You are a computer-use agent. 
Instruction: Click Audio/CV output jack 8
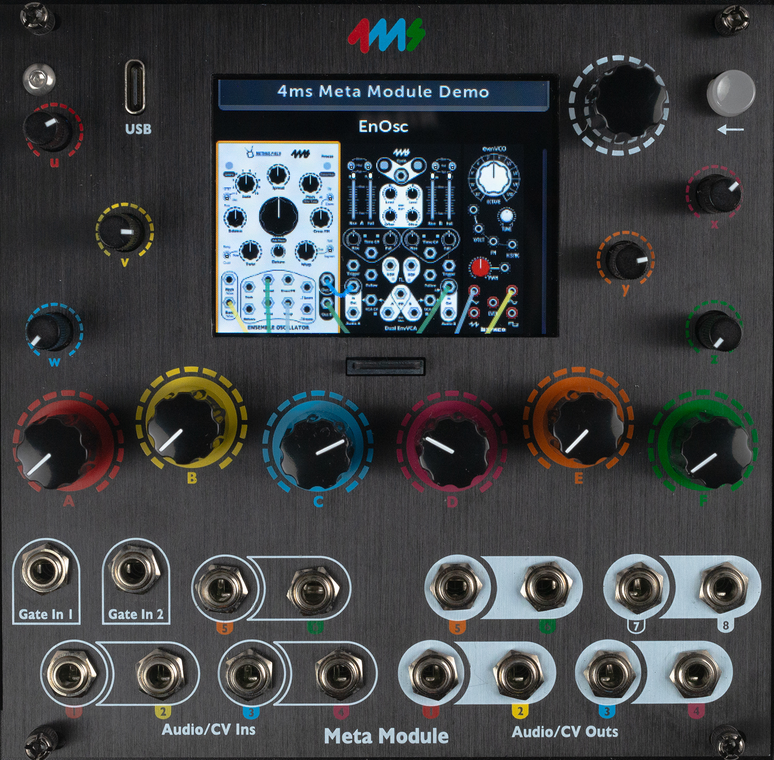[x=723, y=587]
